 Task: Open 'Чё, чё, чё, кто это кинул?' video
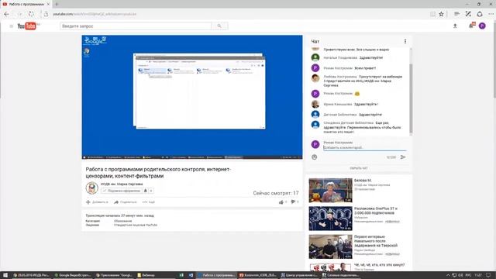(379, 265)
